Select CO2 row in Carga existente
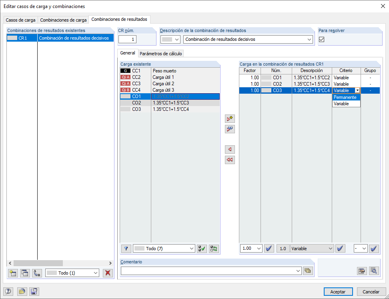 coord(170,103)
